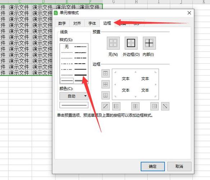
Task: Click the 预置 section heading
Action: [96, 32]
